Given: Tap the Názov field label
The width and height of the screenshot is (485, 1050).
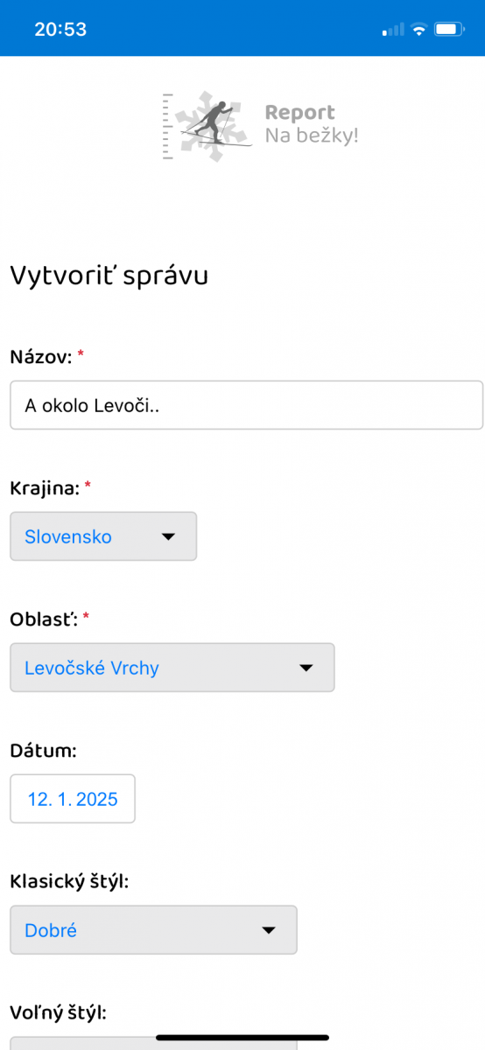Looking at the screenshot, I should coord(41,356).
